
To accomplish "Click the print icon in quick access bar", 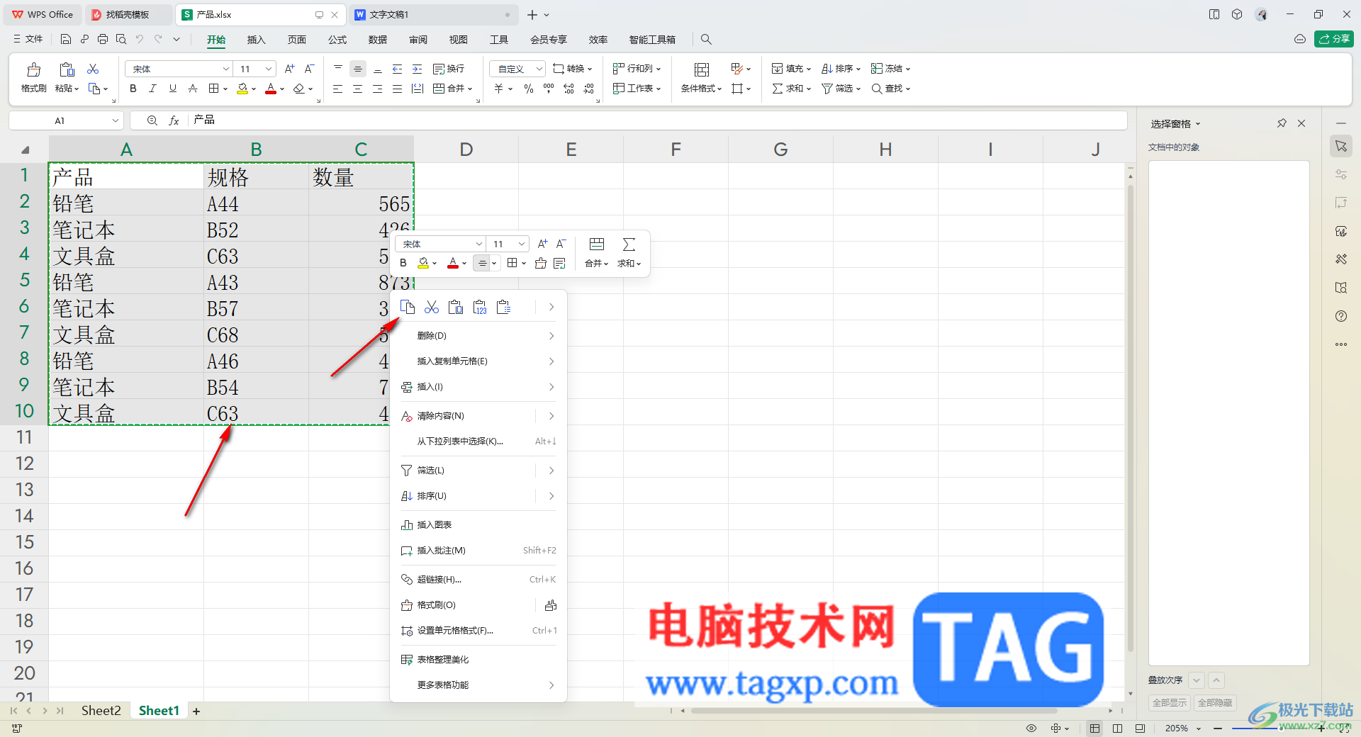I will [x=103, y=40].
